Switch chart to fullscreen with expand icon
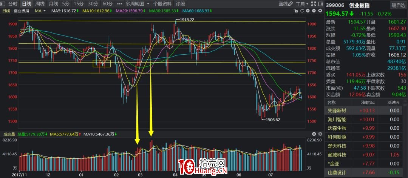The height and width of the screenshot is (178, 408). [313, 4]
